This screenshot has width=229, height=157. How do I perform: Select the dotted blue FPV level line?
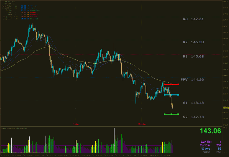(x=111, y=78)
